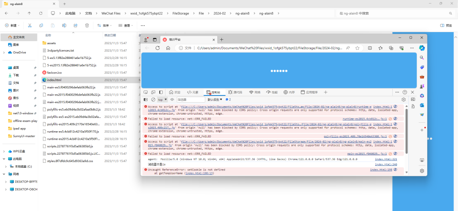Open the 默认级别 log level dropdown
458x211 pixels.
(215, 99)
